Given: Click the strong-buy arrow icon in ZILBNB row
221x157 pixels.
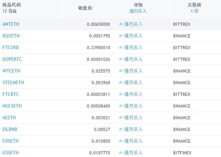Looking at the screenshot, I should 121,129.
